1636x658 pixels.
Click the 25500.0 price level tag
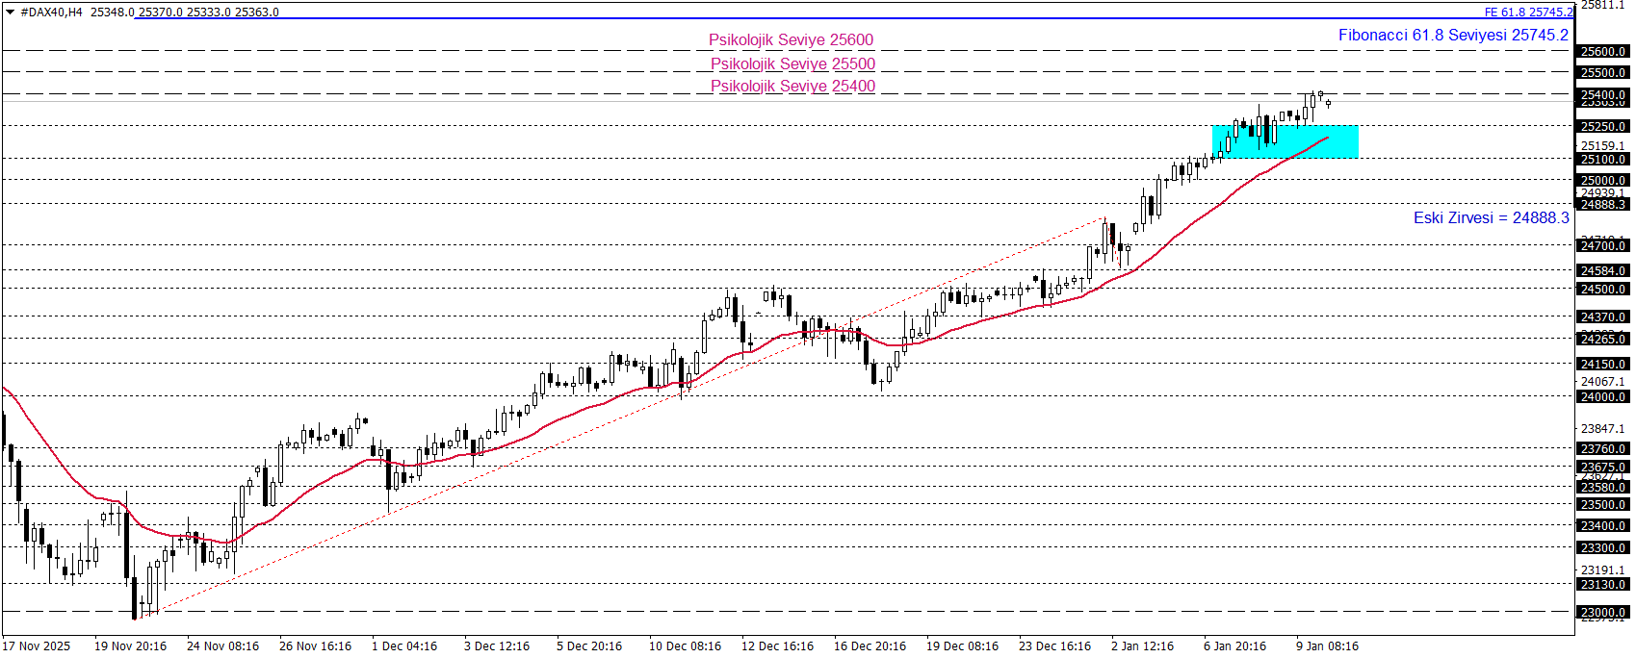pyautogui.click(x=1603, y=73)
